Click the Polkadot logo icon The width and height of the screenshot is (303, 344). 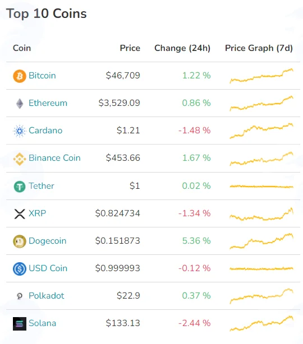(20, 296)
